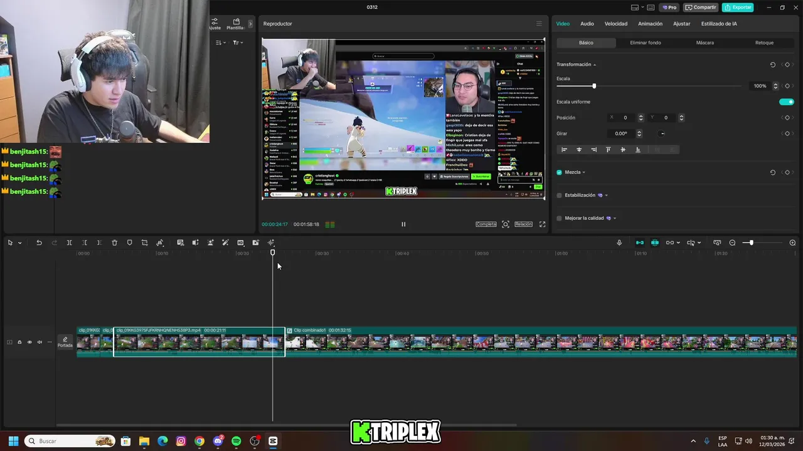This screenshot has height=451, width=803.
Task: Click the timeline zoom slider handle
Action: [x=751, y=242]
